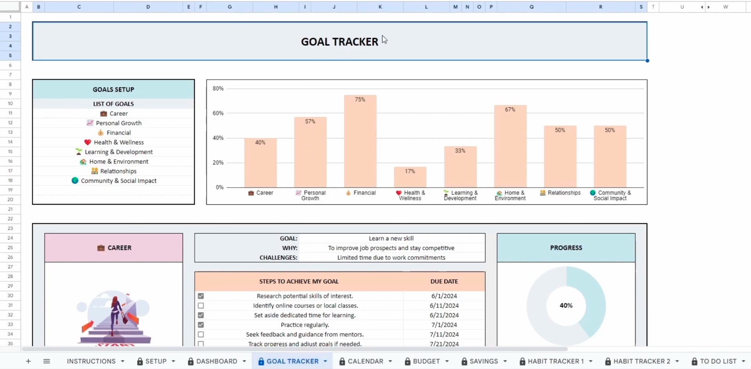
Task: Uncheck 'Research potential skills of interest' checkbox
Action: pos(201,296)
